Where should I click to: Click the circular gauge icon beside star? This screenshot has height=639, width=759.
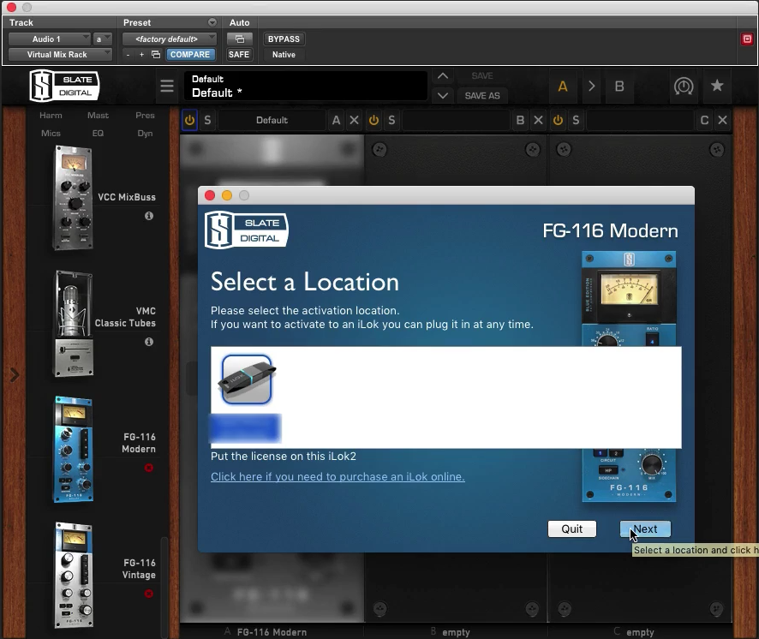(x=684, y=87)
